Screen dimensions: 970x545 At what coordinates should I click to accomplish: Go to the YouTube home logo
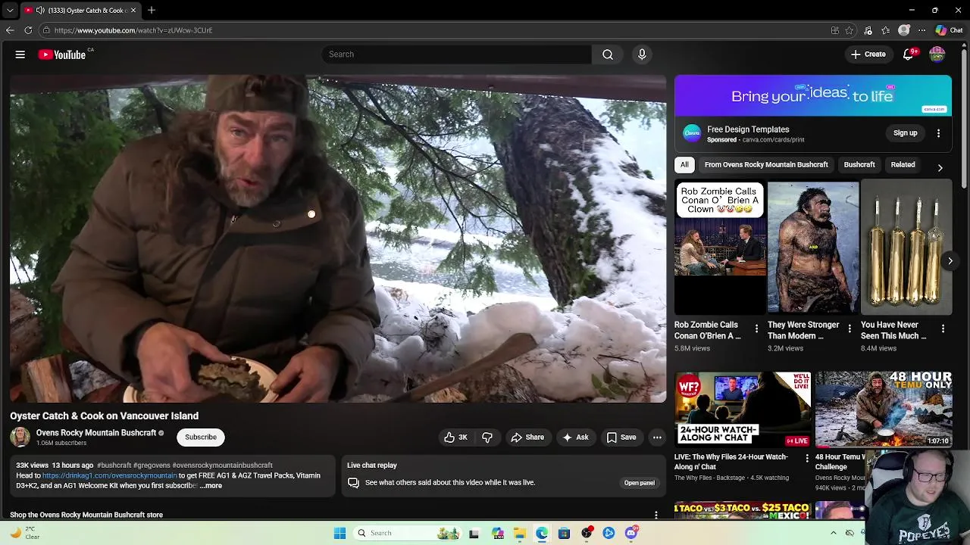point(62,54)
